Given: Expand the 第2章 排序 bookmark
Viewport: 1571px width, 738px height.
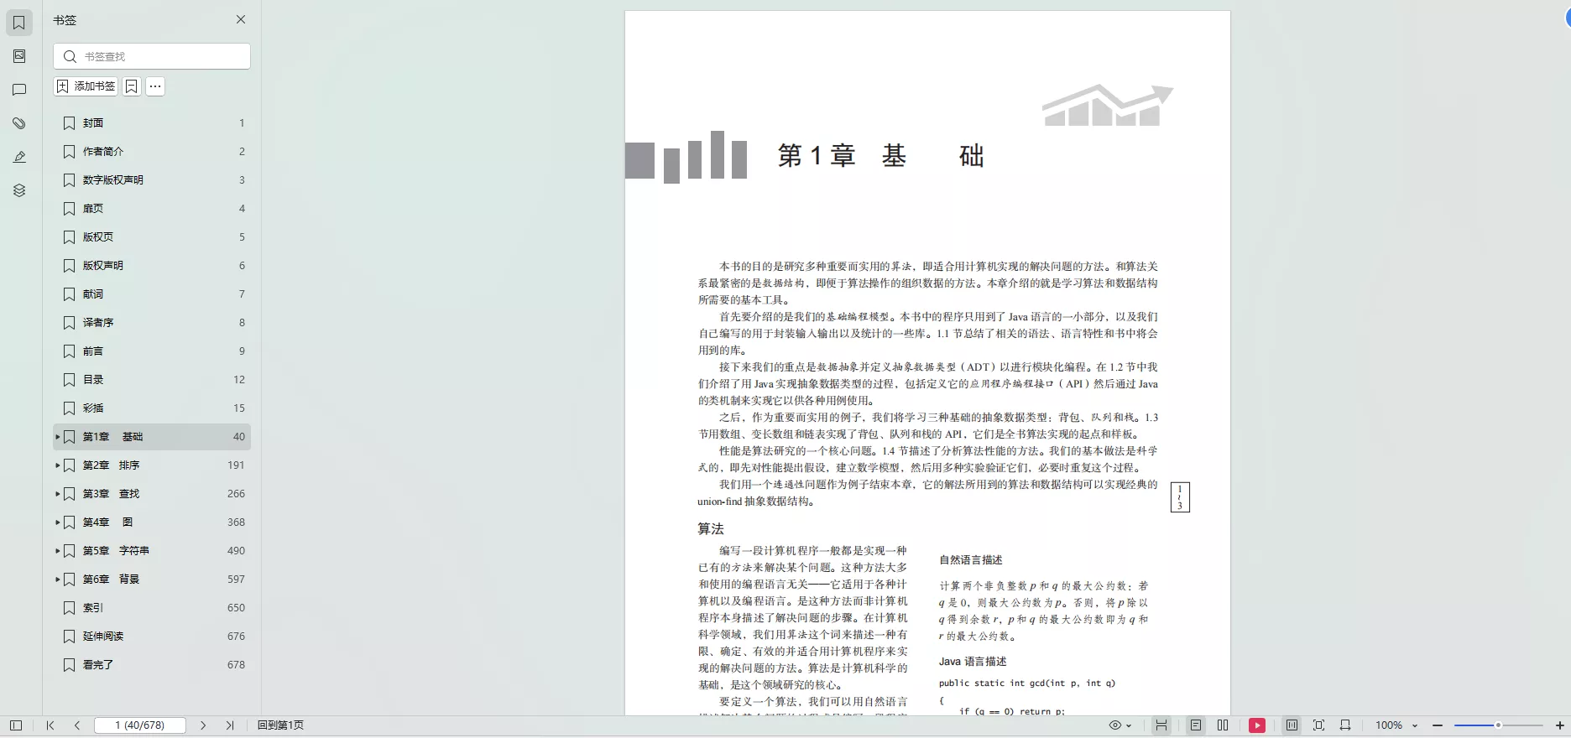Looking at the screenshot, I should [57, 465].
